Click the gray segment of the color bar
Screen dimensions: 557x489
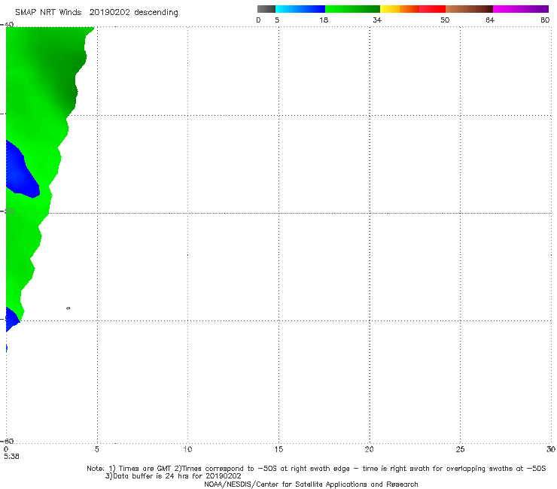(x=266, y=9)
